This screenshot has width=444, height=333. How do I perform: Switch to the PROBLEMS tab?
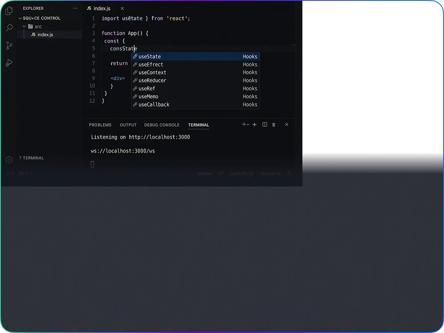coord(100,125)
